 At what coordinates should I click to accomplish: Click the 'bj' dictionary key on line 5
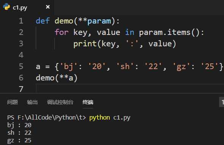69,67
